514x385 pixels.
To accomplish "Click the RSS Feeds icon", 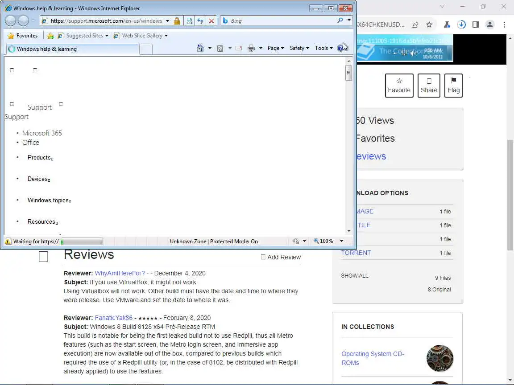I will point(220,49).
